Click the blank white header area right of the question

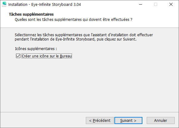pos(155,19)
